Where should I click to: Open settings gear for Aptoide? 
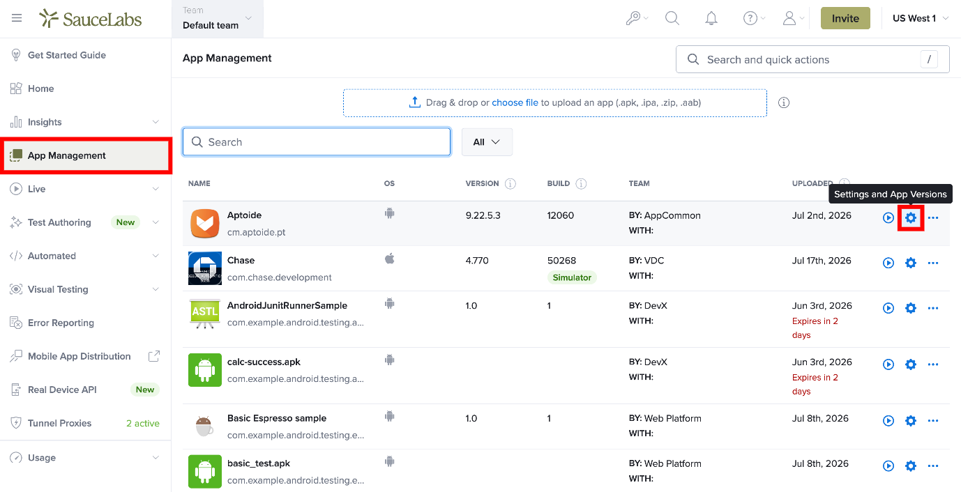pos(911,218)
